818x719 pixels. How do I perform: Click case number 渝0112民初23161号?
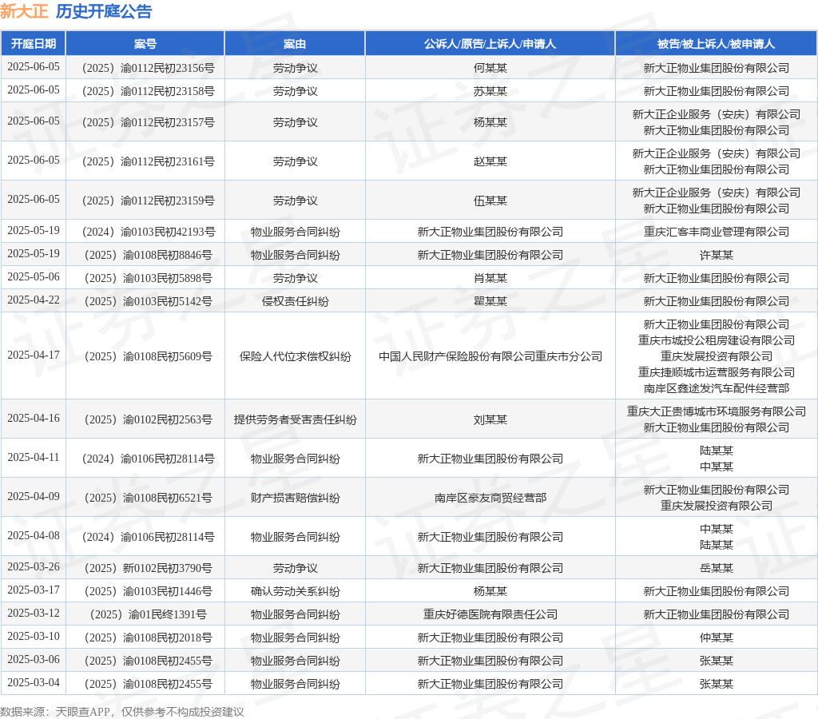pyautogui.click(x=148, y=161)
